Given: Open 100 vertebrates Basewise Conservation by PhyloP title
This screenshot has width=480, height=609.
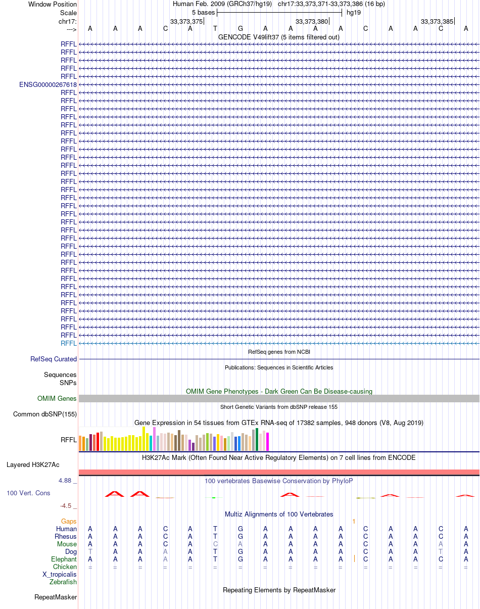Looking at the screenshot, I should tap(279, 481).
